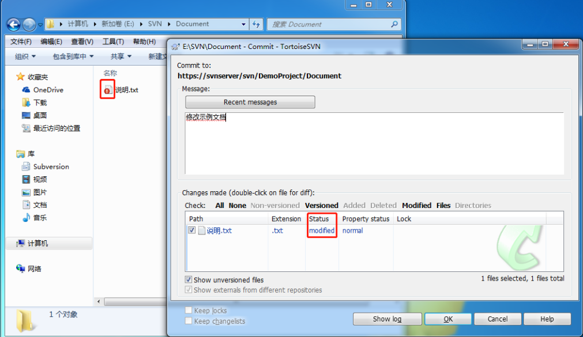Toggle Show externals from different repositories
The image size is (583, 337).
pos(189,290)
